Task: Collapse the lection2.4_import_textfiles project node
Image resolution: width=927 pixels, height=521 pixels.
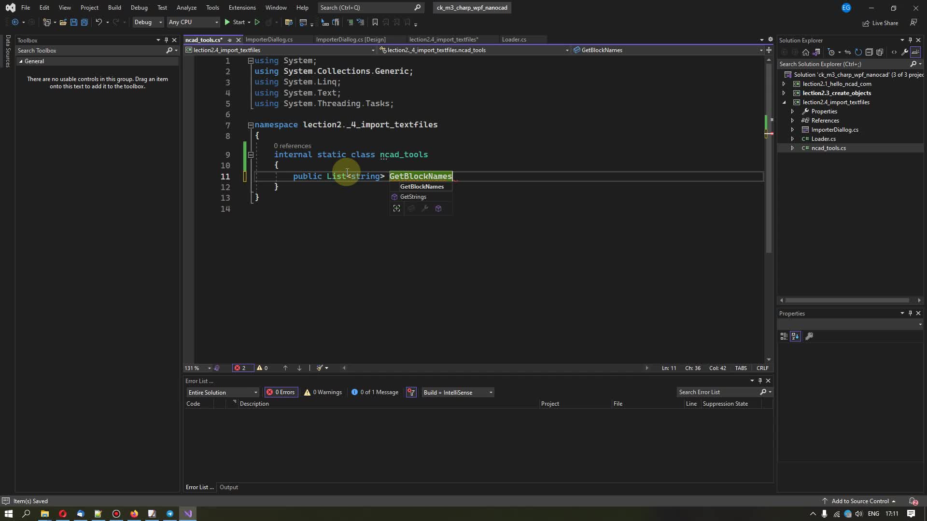Action: click(784, 102)
